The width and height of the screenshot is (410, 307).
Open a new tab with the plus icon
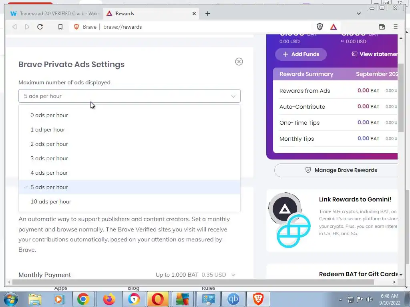pos(208,14)
